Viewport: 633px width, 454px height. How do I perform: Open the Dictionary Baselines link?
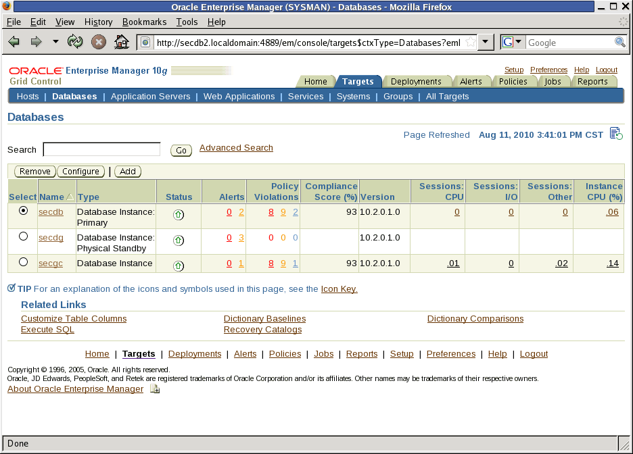click(265, 318)
